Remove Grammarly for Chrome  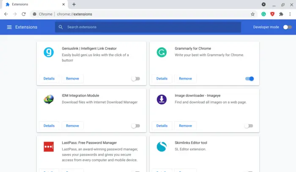pyautogui.click(x=185, y=79)
